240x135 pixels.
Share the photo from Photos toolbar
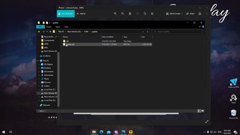tap(190, 13)
